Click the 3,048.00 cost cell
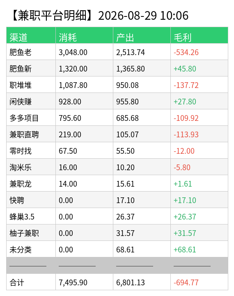 click(x=84, y=52)
